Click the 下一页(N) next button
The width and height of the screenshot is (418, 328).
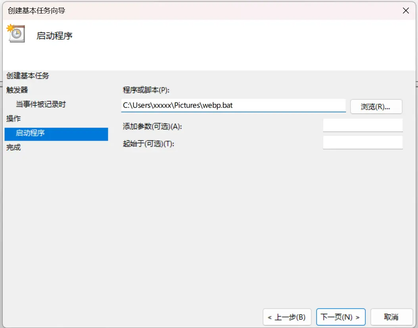[340, 317]
